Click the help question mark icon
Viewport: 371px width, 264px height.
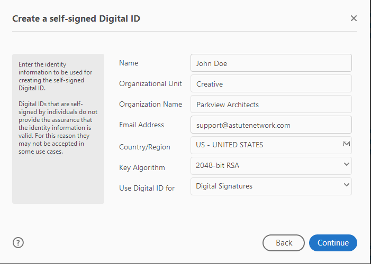tap(19, 243)
